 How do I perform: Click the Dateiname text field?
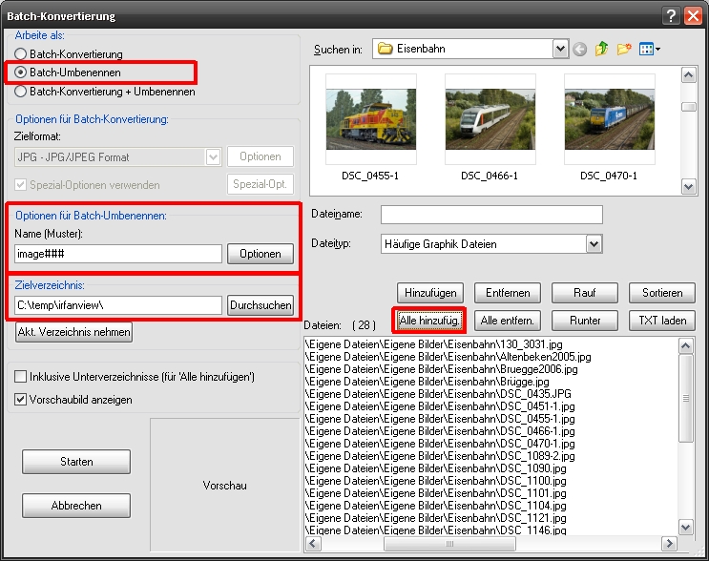491,215
